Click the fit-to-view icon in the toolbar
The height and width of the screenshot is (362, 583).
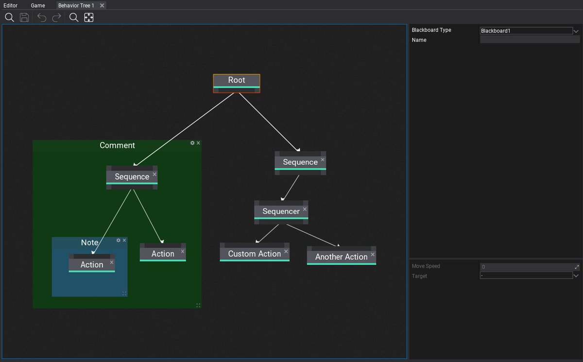[x=88, y=17]
